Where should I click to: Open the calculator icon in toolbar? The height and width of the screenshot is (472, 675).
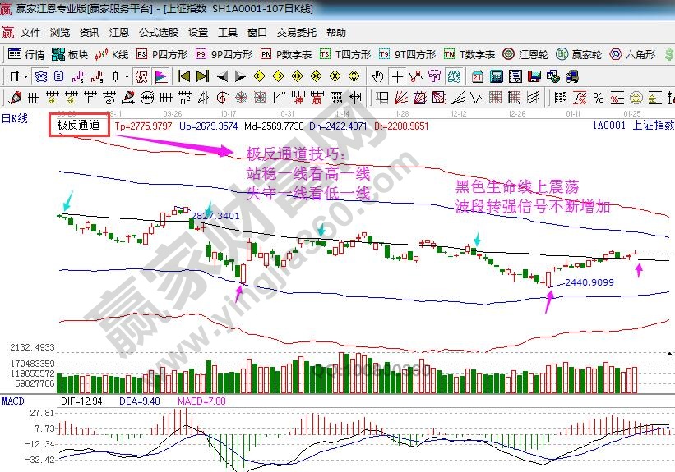point(497,76)
